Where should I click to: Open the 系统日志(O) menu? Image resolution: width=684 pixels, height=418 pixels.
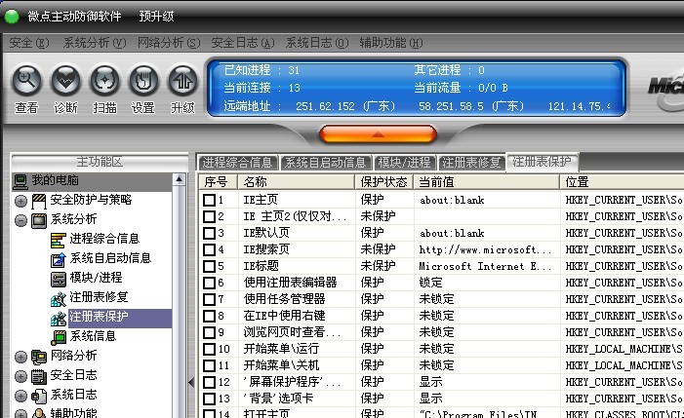(x=317, y=43)
